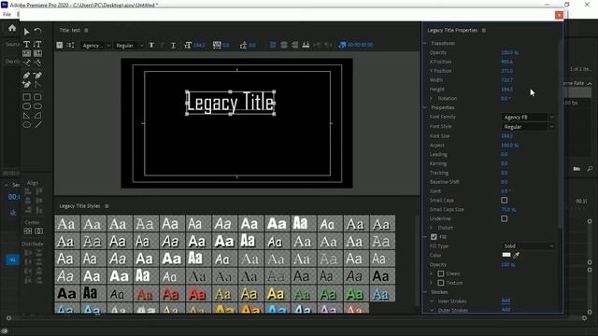
Task: Open the File menu
Action: (x=7, y=14)
